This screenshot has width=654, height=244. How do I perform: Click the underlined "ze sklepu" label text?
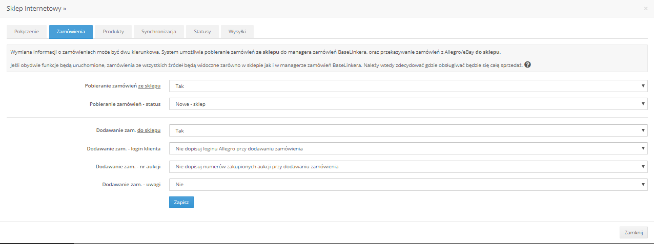click(149, 86)
